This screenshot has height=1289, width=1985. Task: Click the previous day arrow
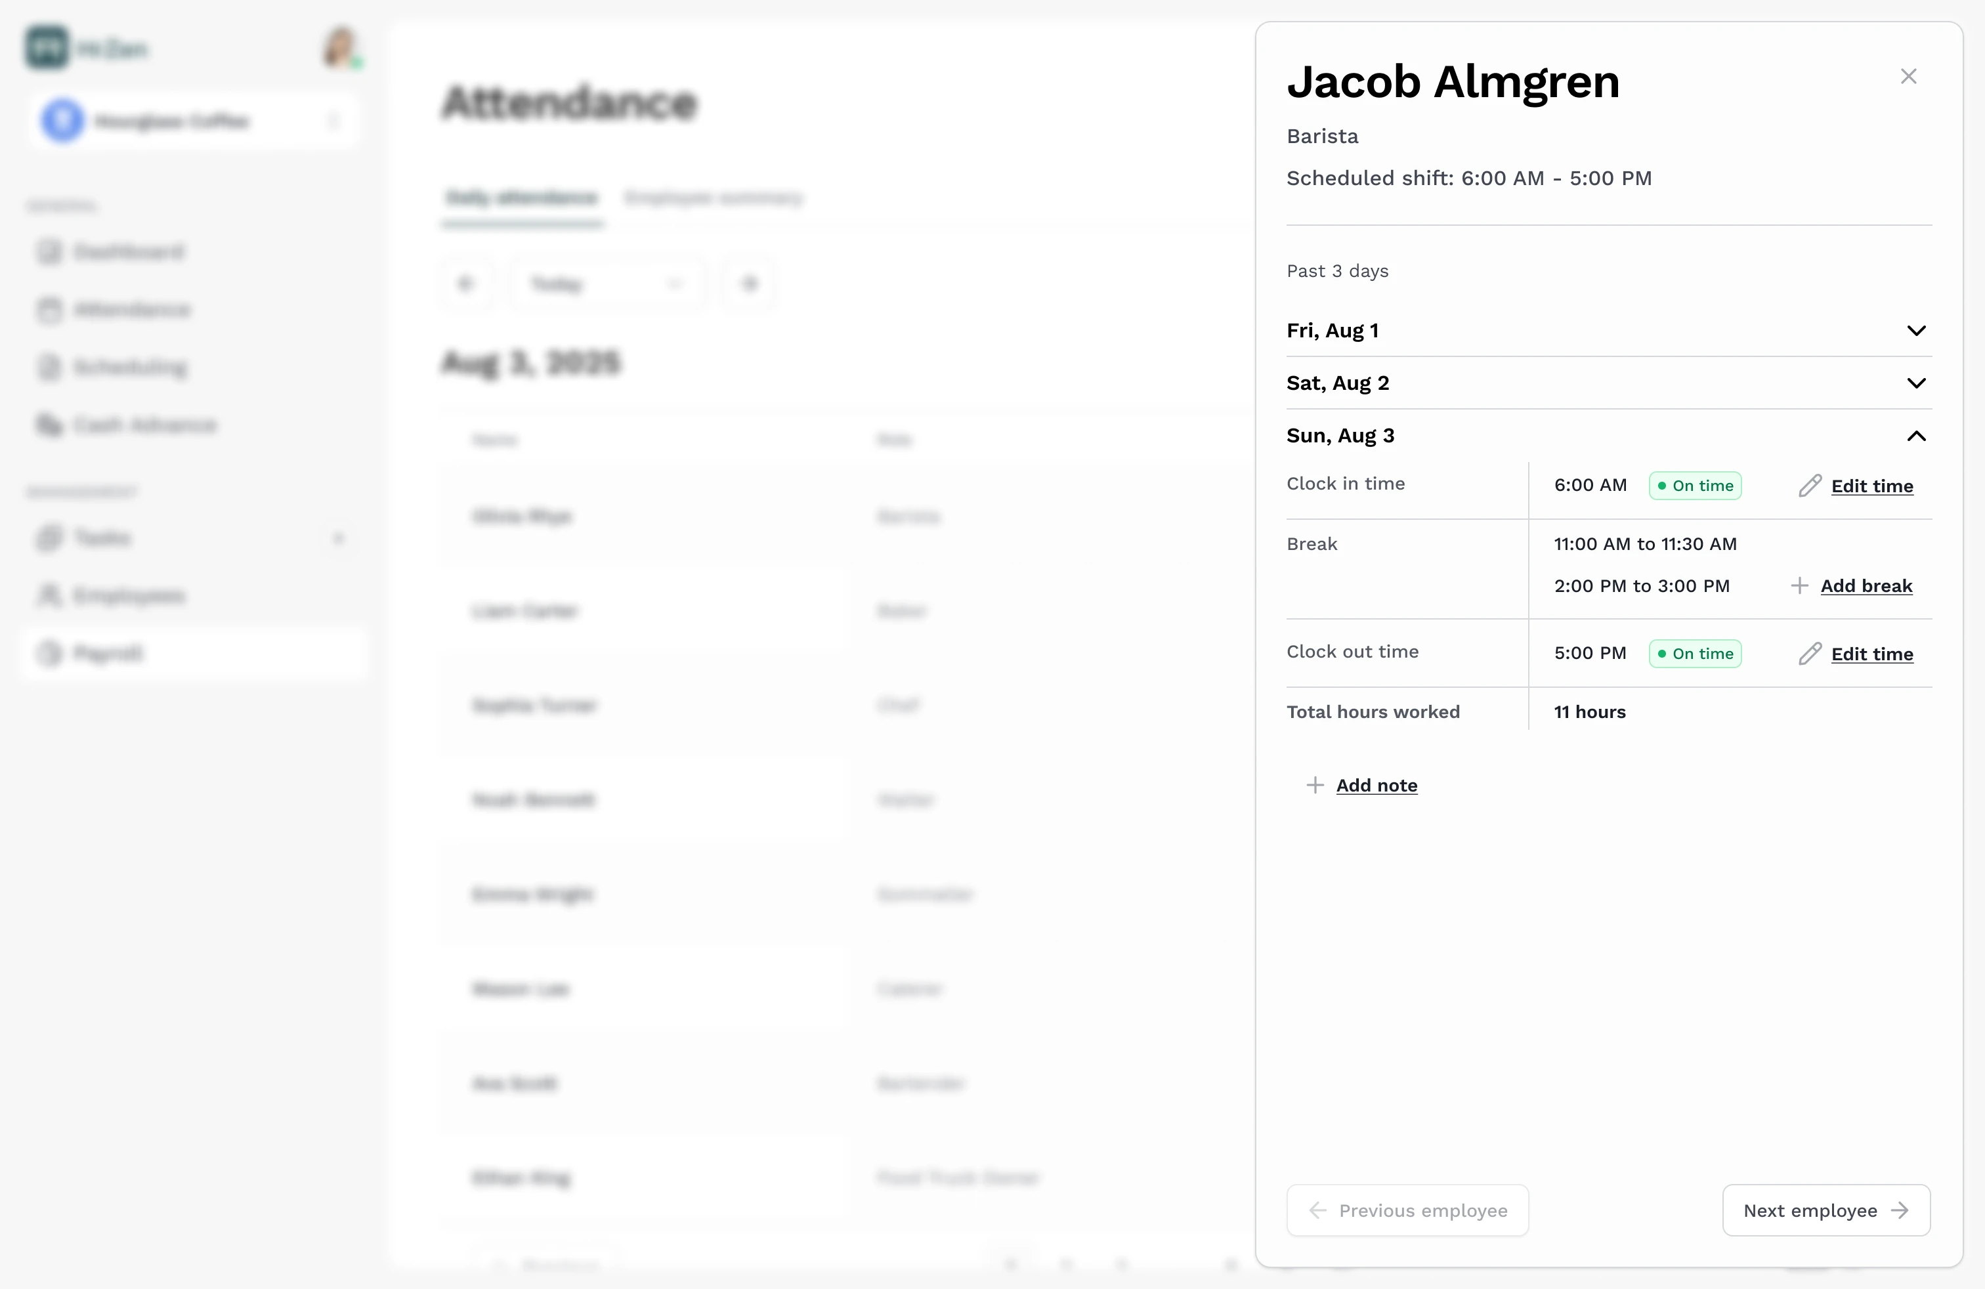pyautogui.click(x=465, y=284)
